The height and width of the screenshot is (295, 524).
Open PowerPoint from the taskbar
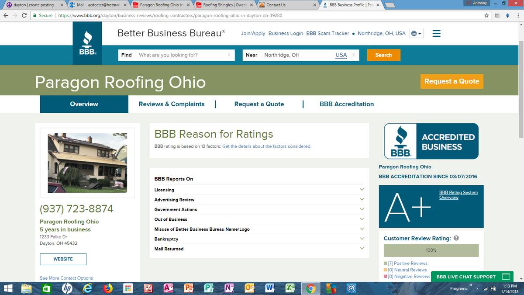tap(189, 288)
